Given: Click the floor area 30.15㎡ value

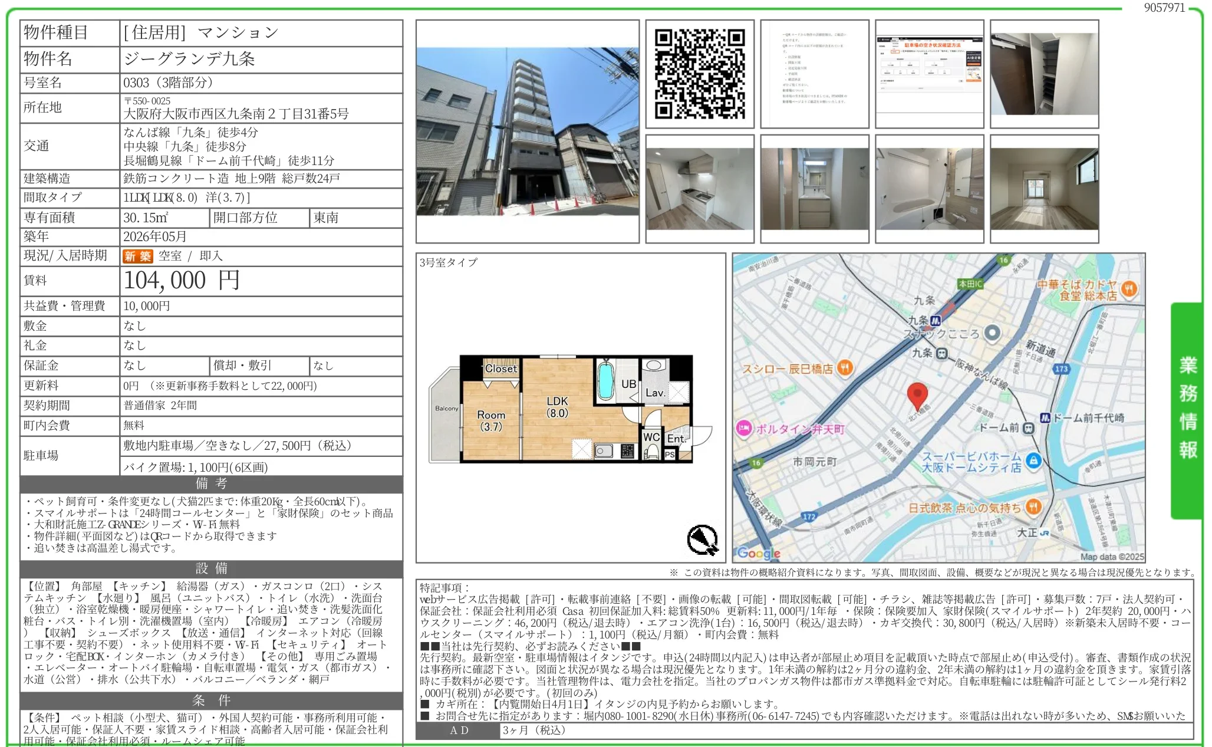Looking at the screenshot, I should pyautogui.click(x=146, y=218).
